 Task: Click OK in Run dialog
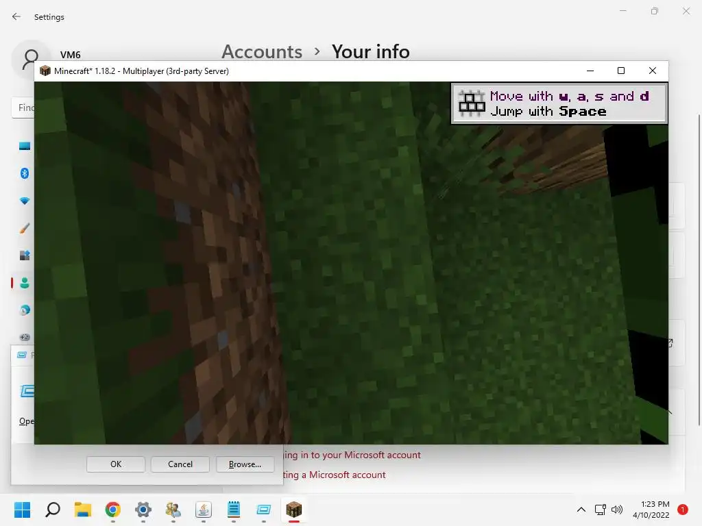tap(116, 464)
